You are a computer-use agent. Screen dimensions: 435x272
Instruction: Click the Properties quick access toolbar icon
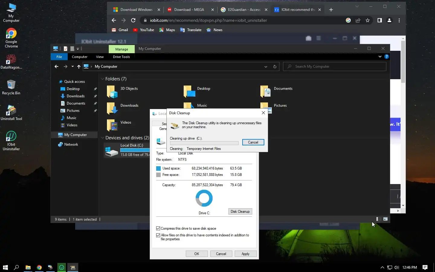[66, 49]
